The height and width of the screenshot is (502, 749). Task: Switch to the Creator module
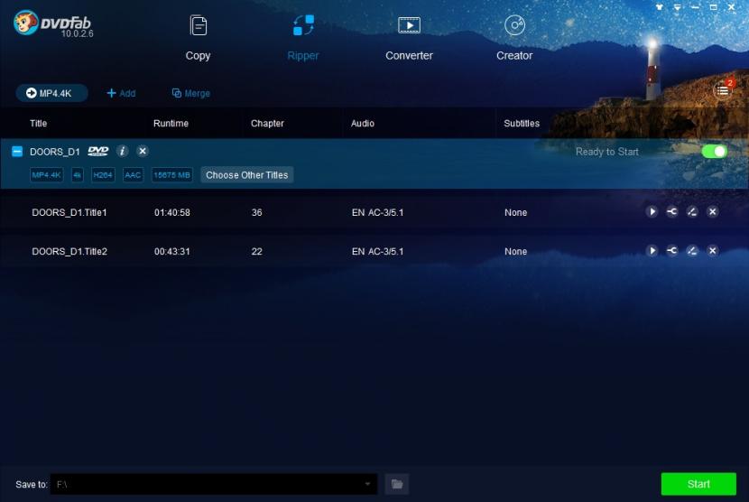click(x=514, y=39)
